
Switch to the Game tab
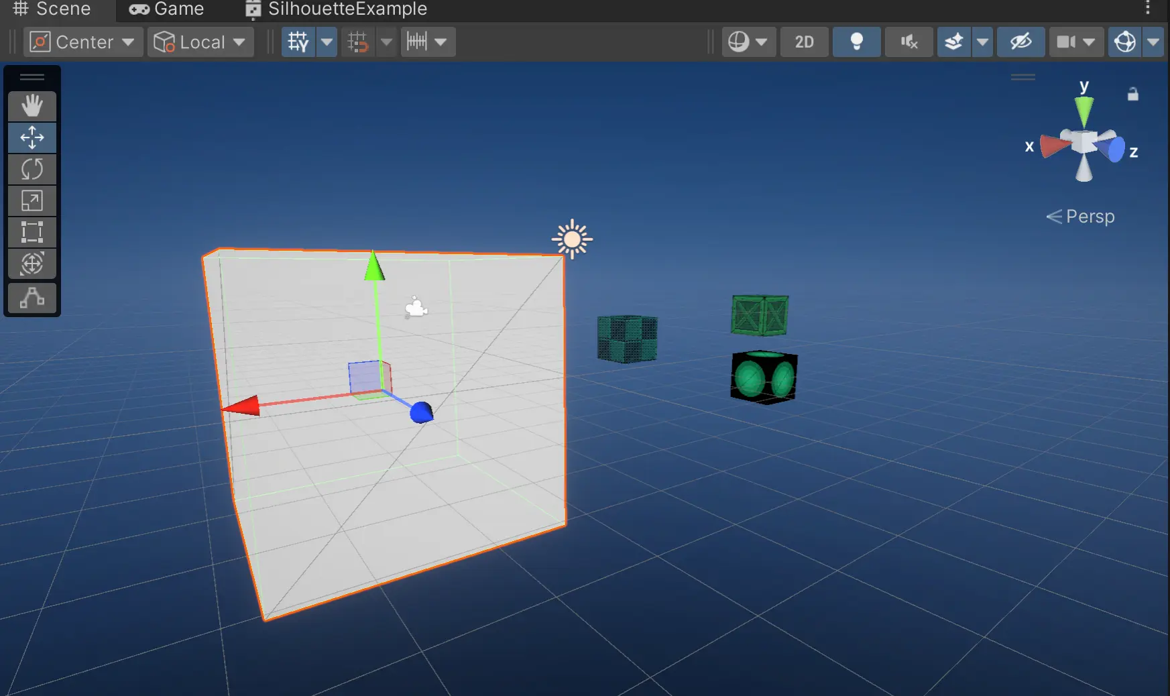[x=166, y=9]
